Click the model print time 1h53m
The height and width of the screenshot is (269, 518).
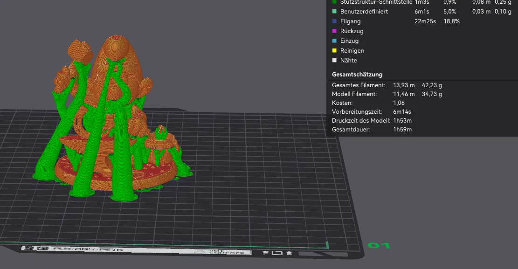click(x=402, y=121)
